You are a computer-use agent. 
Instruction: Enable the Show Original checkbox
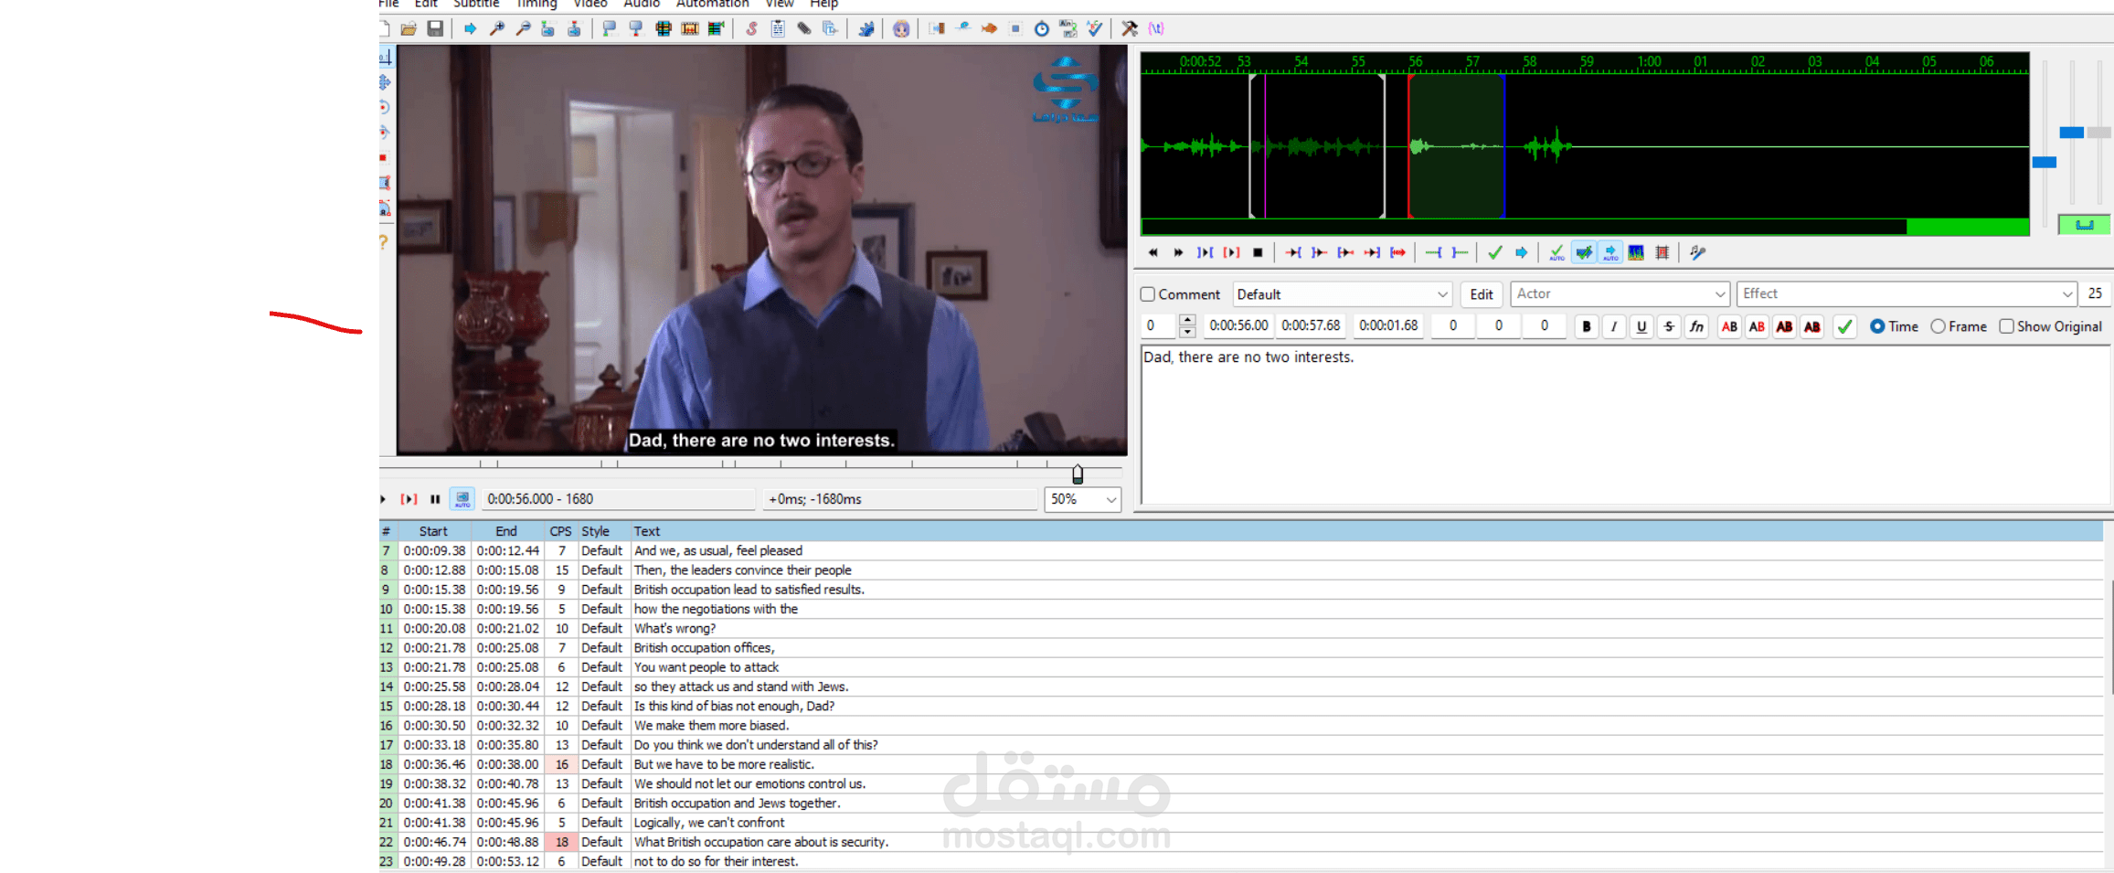pos(2006,326)
